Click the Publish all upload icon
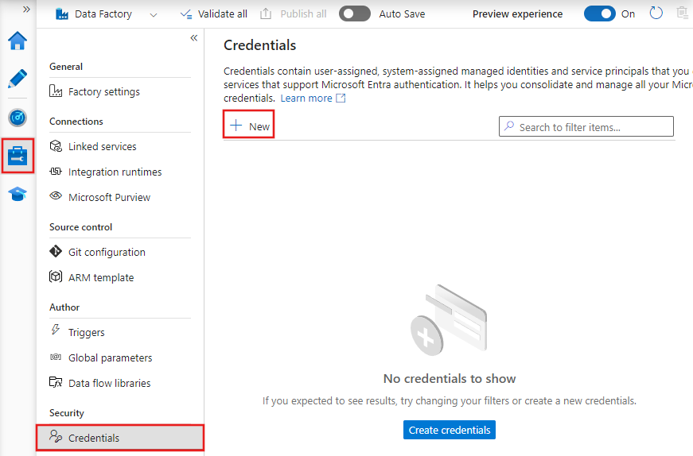The width and height of the screenshot is (693, 456). pyautogui.click(x=266, y=14)
